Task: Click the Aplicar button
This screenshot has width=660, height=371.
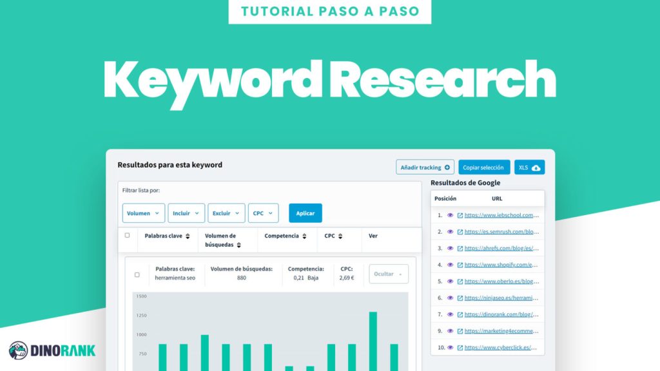Action: pos(305,213)
